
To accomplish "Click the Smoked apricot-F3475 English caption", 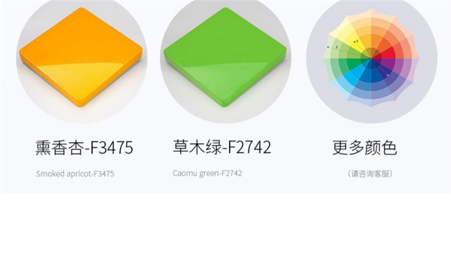I will (x=75, y=173).
